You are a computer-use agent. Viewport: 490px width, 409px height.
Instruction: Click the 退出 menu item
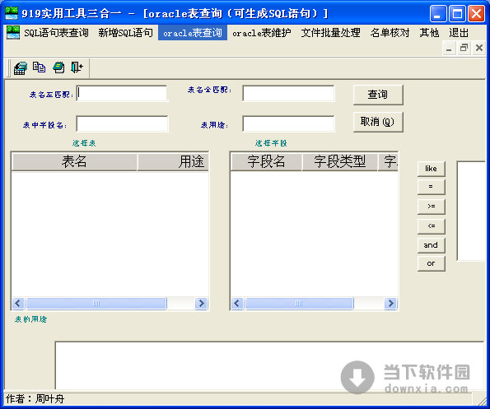click(x=459, y=33)
